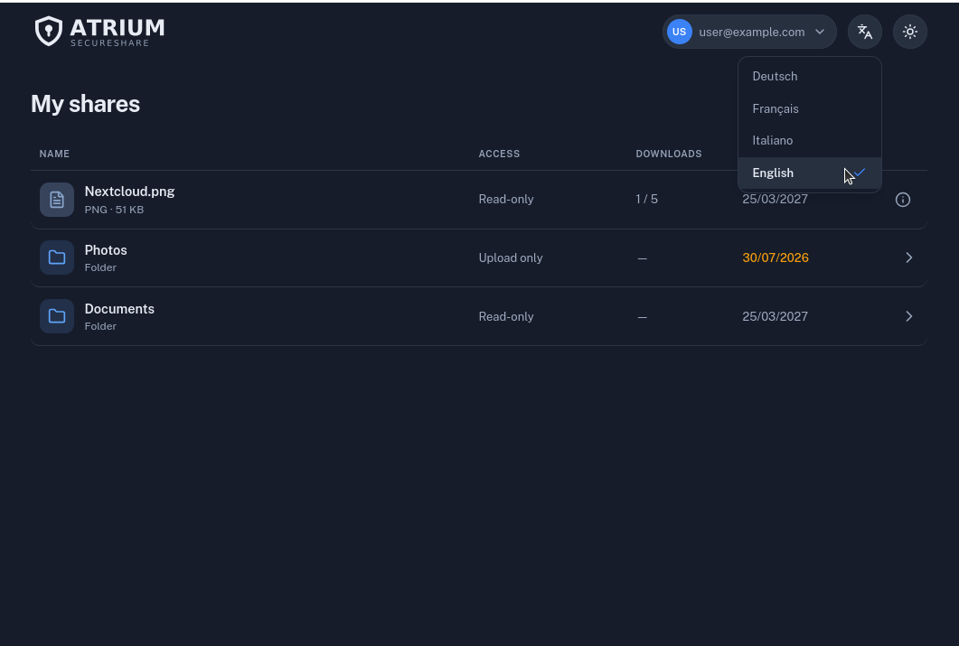Open the Photos row chevron
Image resolution: width=959 pixels, height=646 pixels.
pos(909,257)
